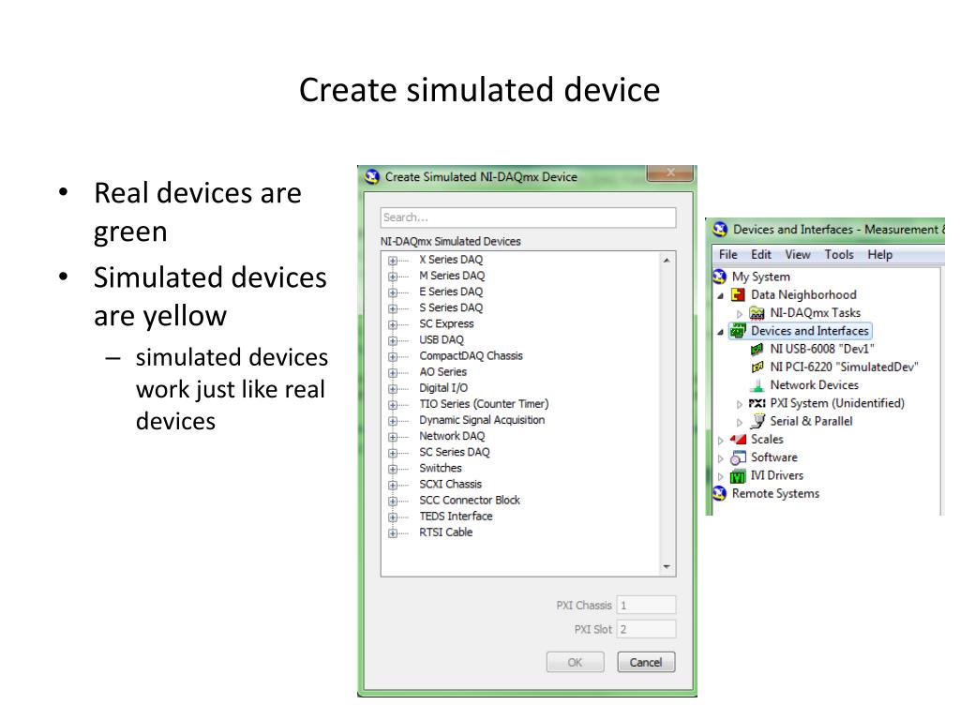Expand the Dynamic Signal Acquisition node
Screen dimensions: 960x720
(393, 421)
